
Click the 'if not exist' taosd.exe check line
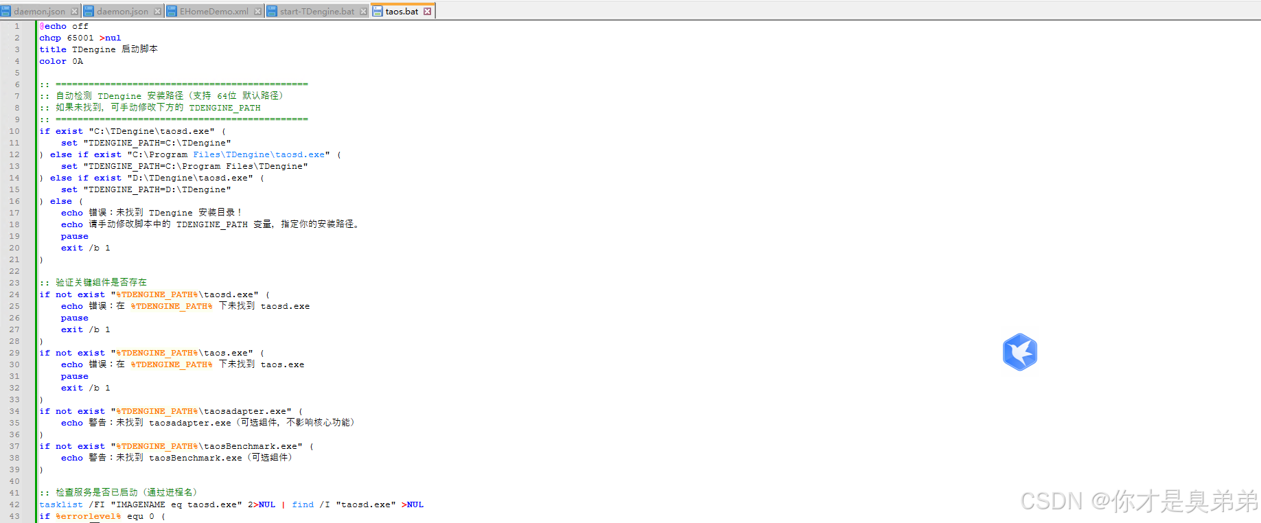click(x=154, y=294)
